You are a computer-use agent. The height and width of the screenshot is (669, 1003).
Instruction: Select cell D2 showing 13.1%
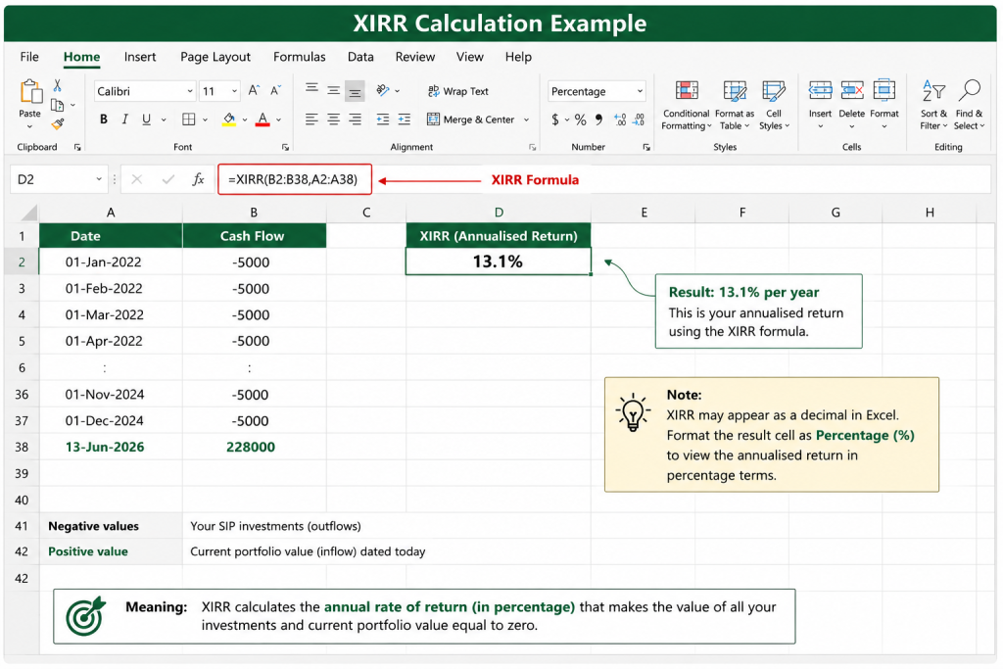pyautogui.click(x=499, y=262)
